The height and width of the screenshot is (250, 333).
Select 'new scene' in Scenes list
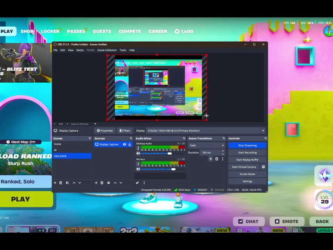[72, 156]
